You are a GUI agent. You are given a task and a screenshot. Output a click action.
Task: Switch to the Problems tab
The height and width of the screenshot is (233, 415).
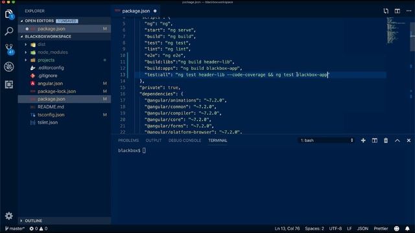pos(128,140)
